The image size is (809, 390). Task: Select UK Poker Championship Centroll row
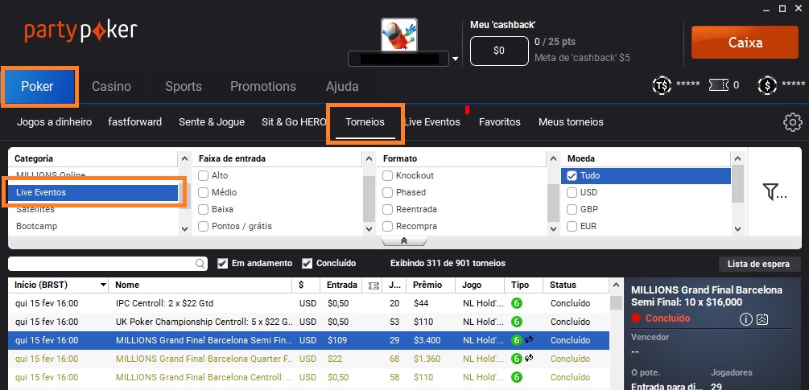[x=308, y=322]
